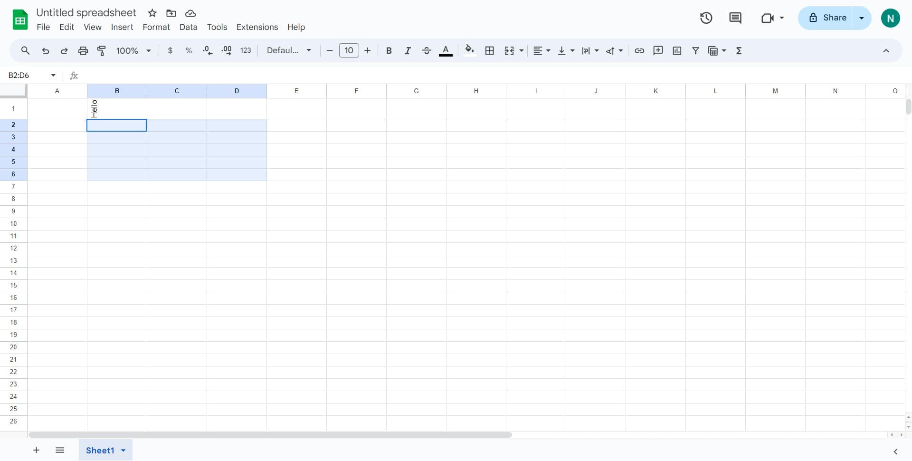Format selection as percent

(x=189, y=50)
